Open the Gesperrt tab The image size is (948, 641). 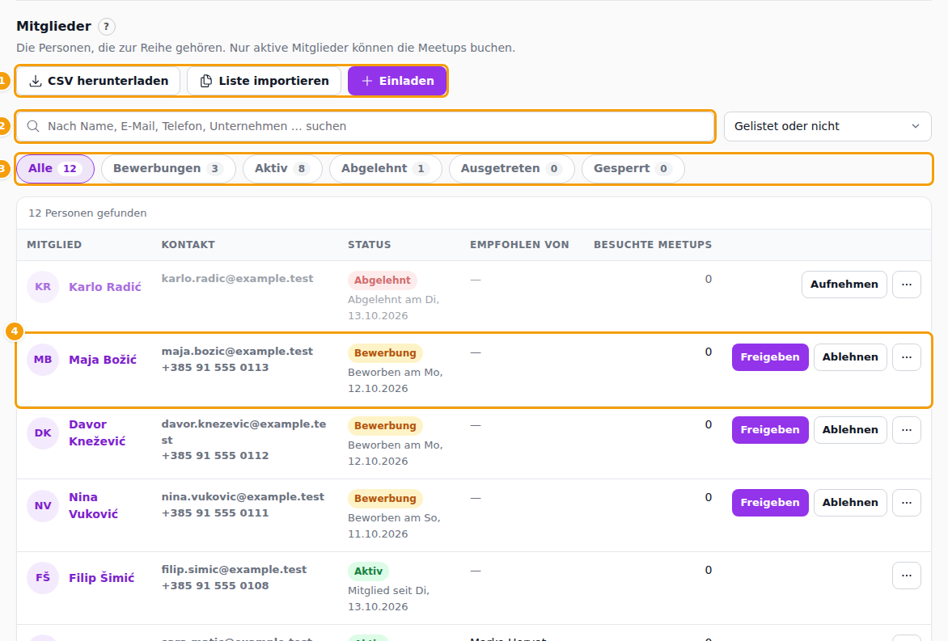pos(633,169)
